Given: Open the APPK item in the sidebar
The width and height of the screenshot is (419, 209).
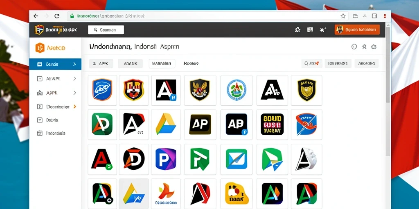Looking at the screenshot, I should 55,93.
